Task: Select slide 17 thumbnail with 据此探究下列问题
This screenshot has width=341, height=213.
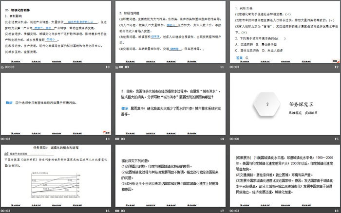Action: (x=169, y=174)
